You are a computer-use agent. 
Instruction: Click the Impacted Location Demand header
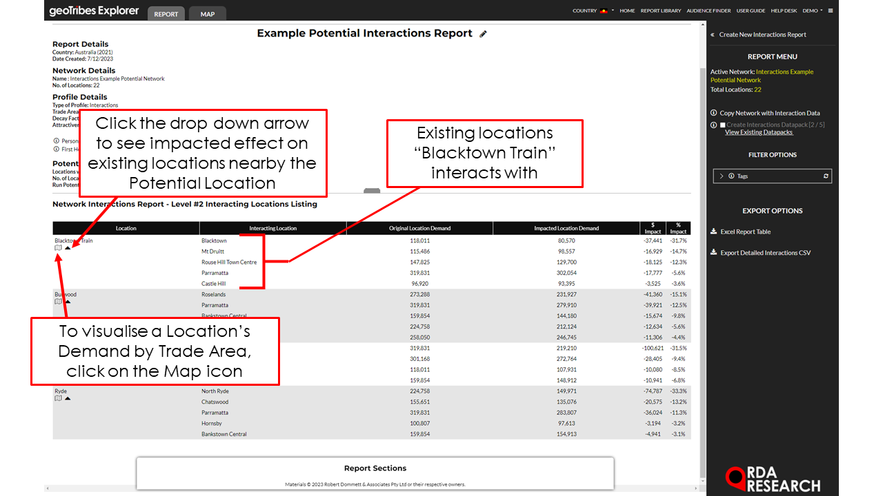click(566, 228)
